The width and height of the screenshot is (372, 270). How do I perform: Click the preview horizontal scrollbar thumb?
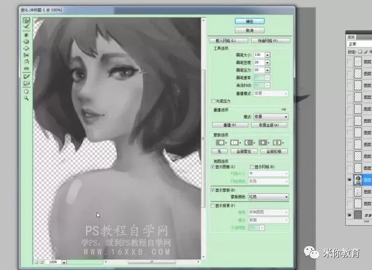(x=152, y=262)
